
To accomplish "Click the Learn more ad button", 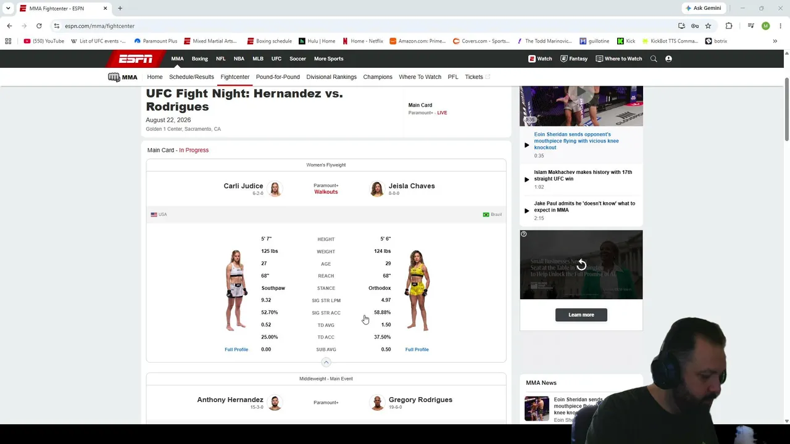I will pyautogui.click(x=581, y=314).
